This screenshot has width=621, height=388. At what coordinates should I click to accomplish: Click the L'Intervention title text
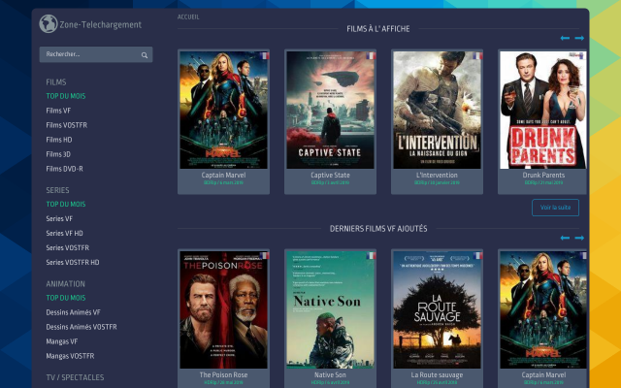[437, 175]
